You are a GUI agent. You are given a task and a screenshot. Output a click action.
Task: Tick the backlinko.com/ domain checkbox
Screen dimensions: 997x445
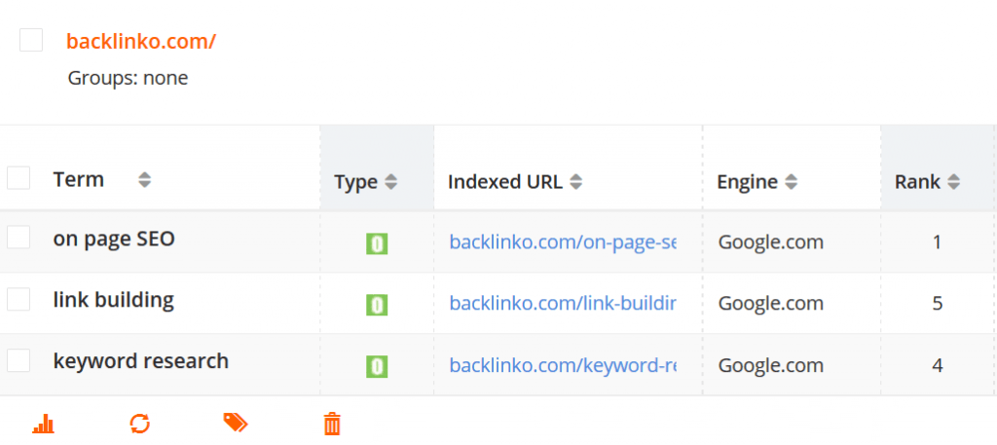tap(31, 40)
